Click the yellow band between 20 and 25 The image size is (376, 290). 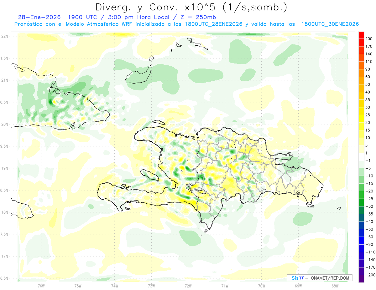click(x=361, y=119)
